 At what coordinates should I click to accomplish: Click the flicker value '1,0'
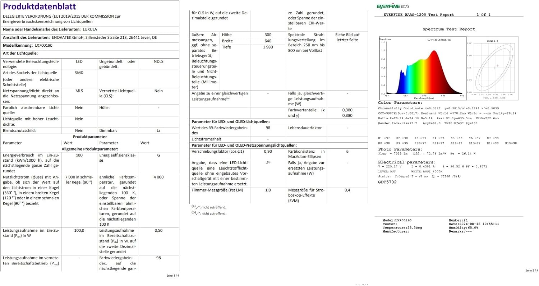pos(268,190)
